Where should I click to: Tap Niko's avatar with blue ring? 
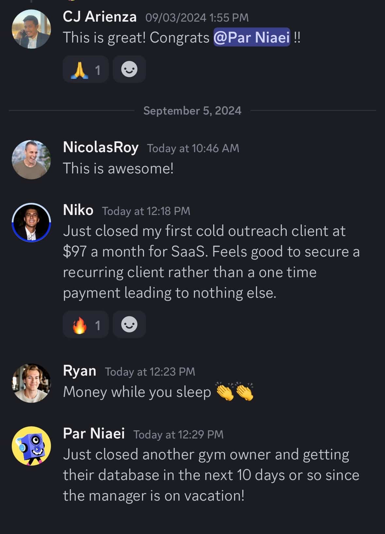[31, 222]
